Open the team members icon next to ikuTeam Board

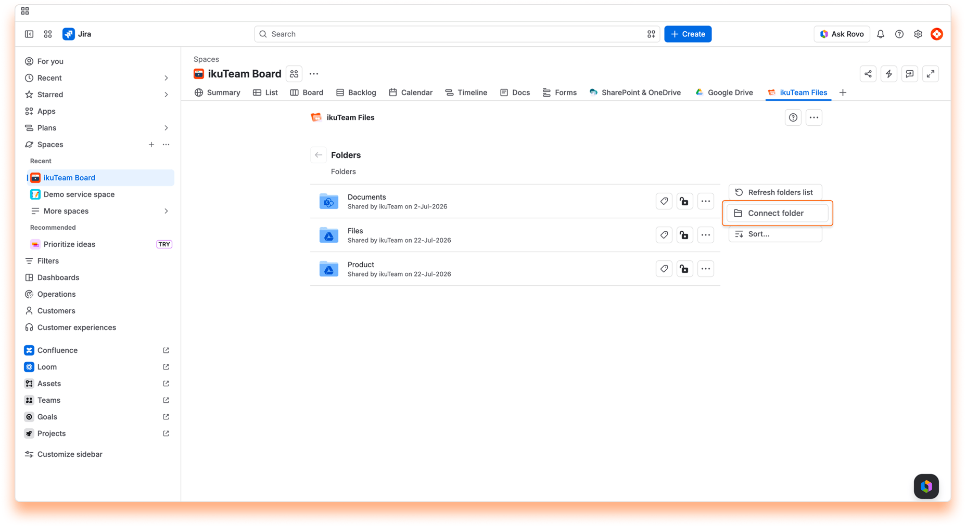294,74
